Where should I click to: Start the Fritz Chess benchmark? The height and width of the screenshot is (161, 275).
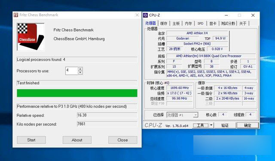click(31, 140)
